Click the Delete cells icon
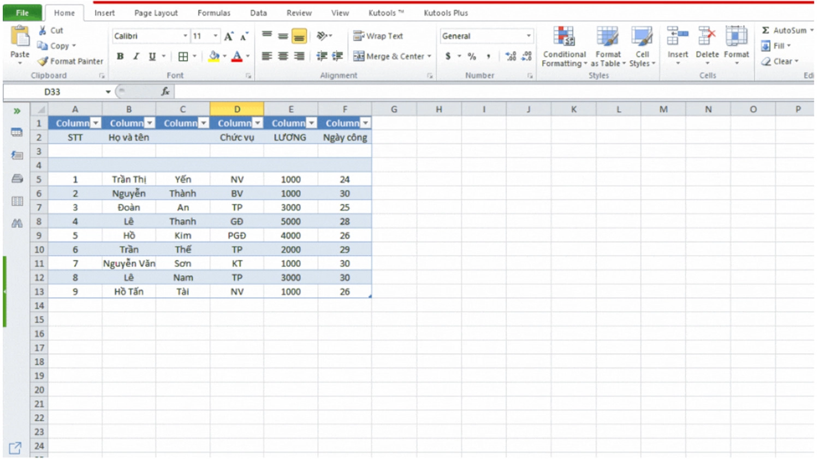This screenshot has width=819, height=460. point(707,36)
